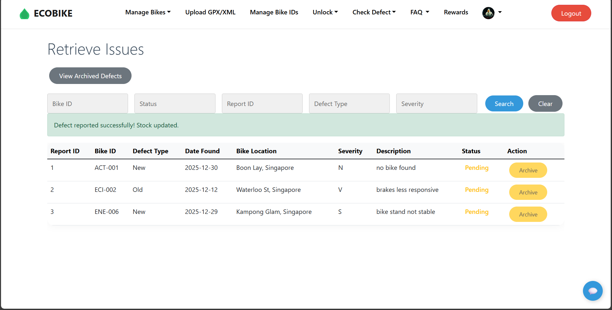Click the ECOBIKE leaf logo
The image size is (612, 310).
pyautogui.click(x=24, y=13)
